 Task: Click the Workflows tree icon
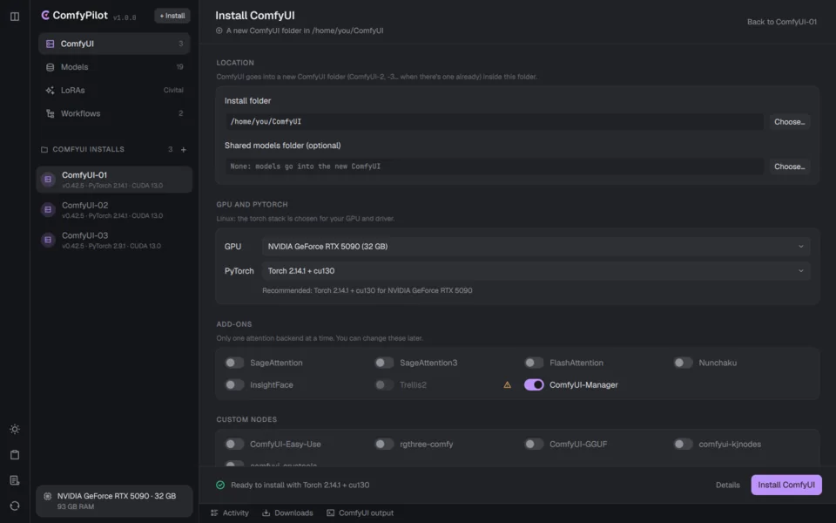point(51,113)
